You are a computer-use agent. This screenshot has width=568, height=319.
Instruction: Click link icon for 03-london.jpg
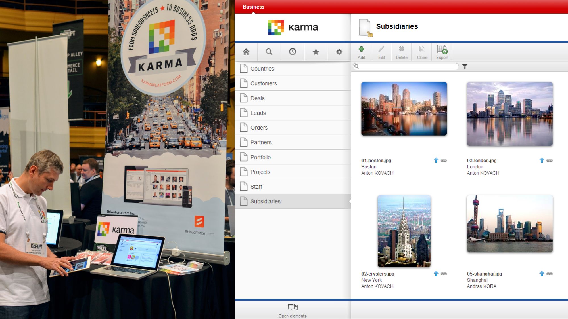coord(550,160)
